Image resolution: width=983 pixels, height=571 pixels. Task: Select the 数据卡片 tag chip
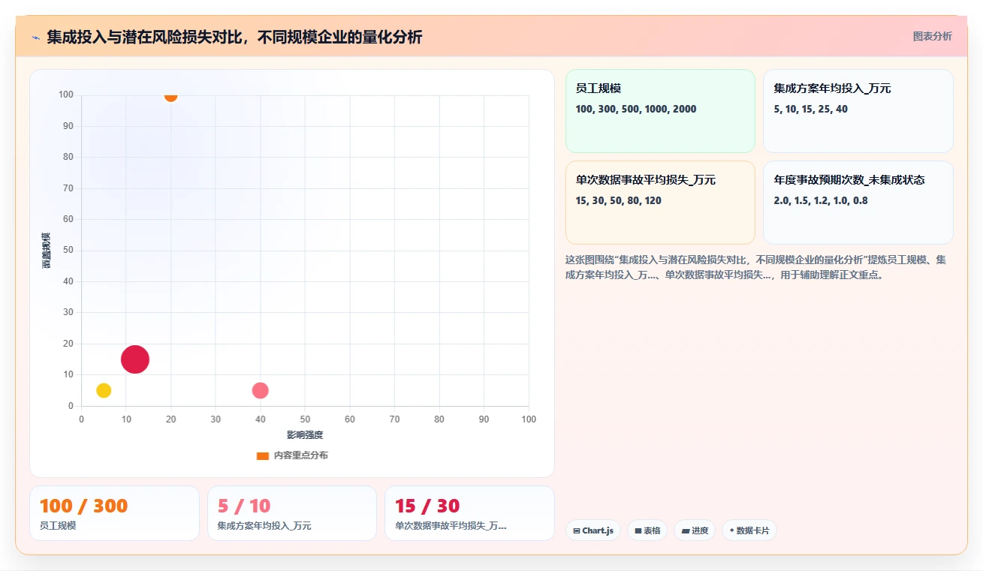coord(749,530)
